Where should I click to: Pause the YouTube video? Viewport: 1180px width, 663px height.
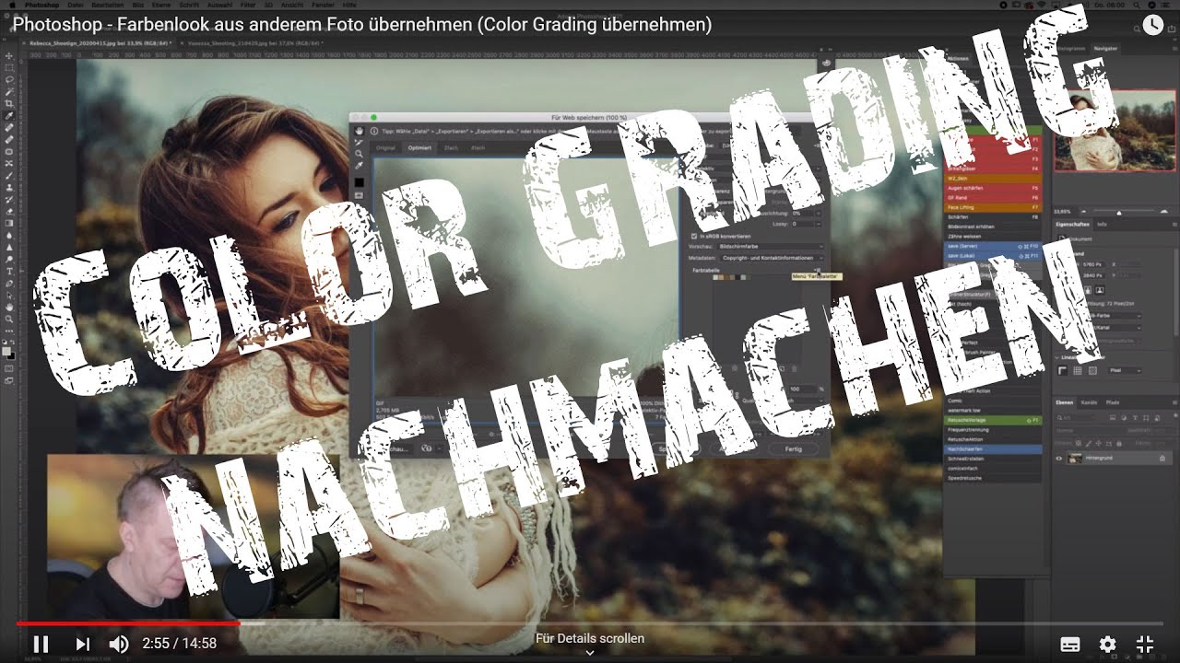(x=41, y=644)
